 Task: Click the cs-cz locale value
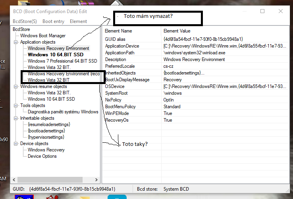pyautogui.click(x=168, y=66)
